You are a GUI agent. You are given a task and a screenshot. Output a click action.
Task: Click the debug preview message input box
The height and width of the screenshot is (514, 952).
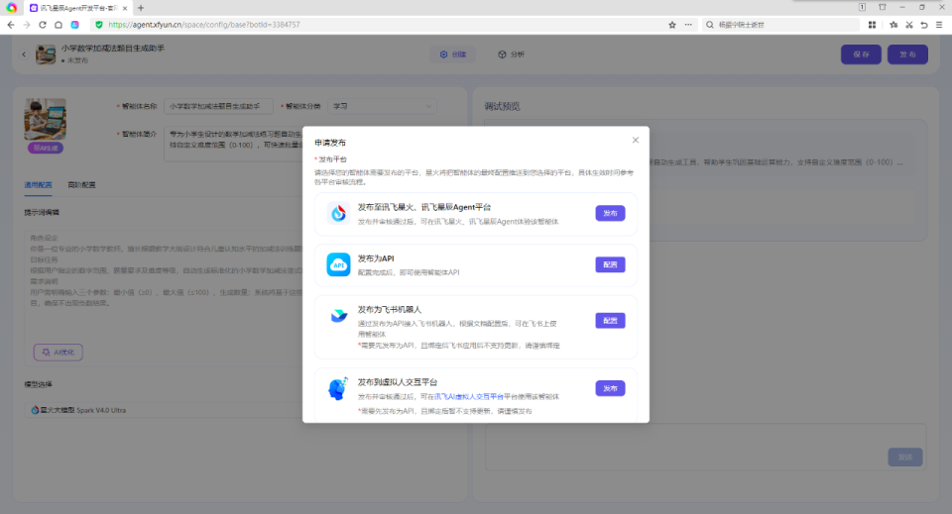click(x=705, y=447)
